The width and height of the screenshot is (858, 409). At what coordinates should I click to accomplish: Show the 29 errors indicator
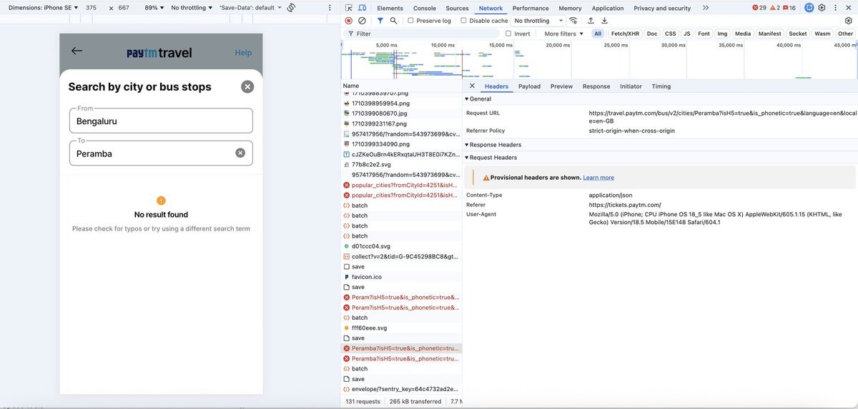coord(759,8)
